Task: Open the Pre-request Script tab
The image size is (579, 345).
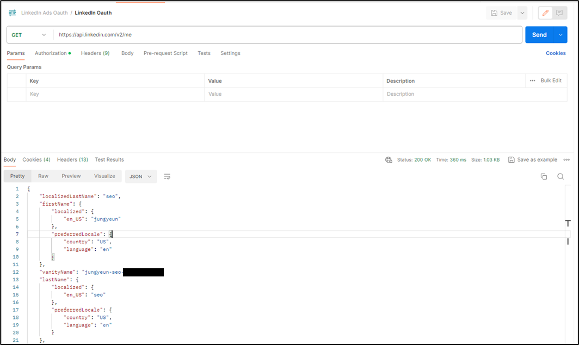Action: 165,53
